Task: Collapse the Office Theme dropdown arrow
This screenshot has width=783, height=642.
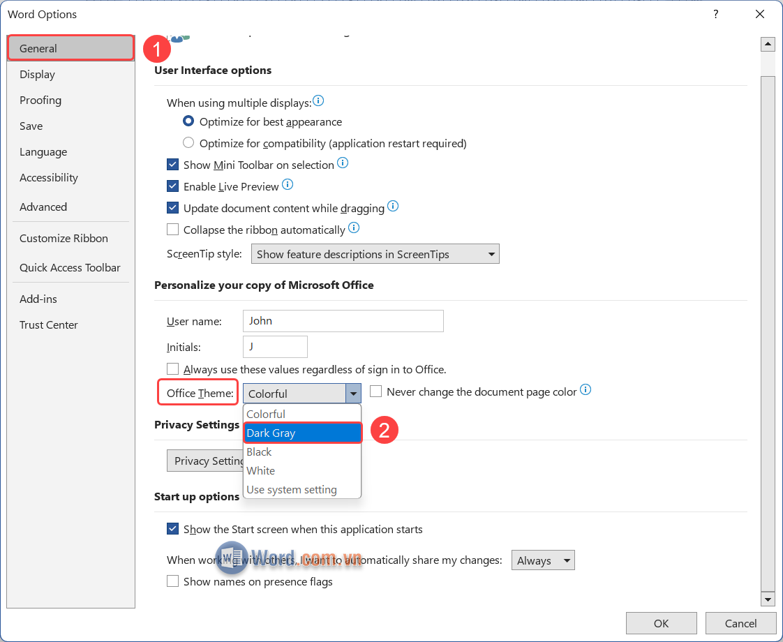Action: [x=354, y=394]
